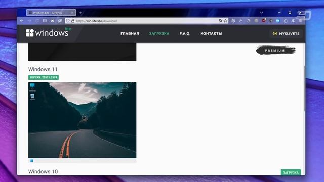This screenshot has height=182, width=324.
Task: Click the padlock site security icon
Action: click(x=73, y=21)
